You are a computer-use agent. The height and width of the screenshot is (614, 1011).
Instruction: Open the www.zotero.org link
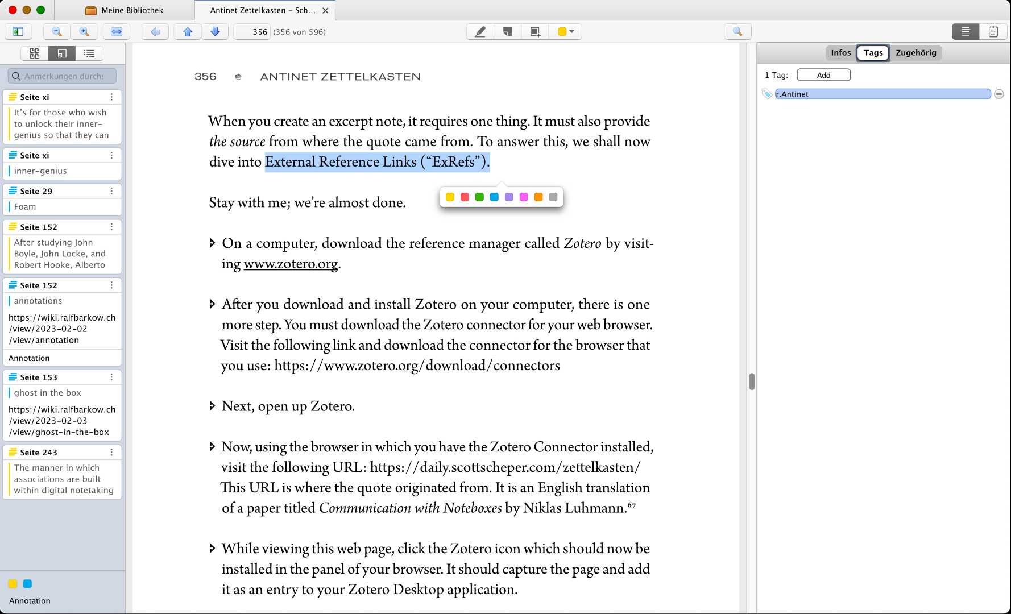click(291, 264)
